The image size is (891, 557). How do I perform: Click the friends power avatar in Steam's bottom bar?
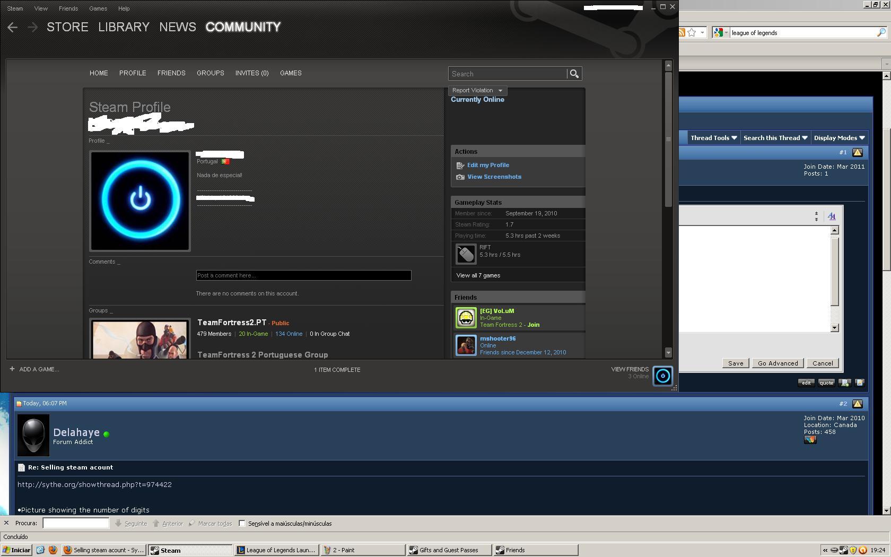click(662, 376)
